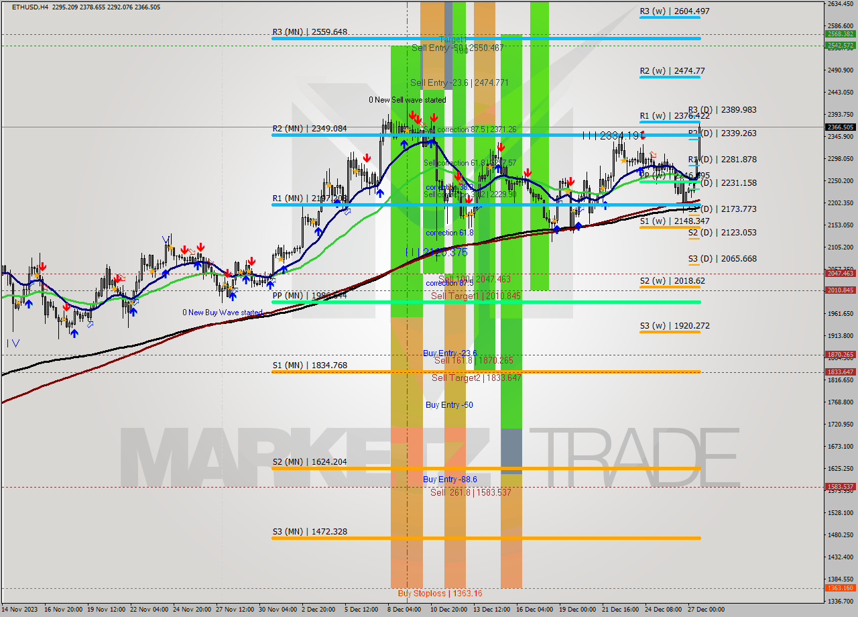
Task: Select the 'Sell Target2 | 1833.647' label
Action: tap(477, 378)
